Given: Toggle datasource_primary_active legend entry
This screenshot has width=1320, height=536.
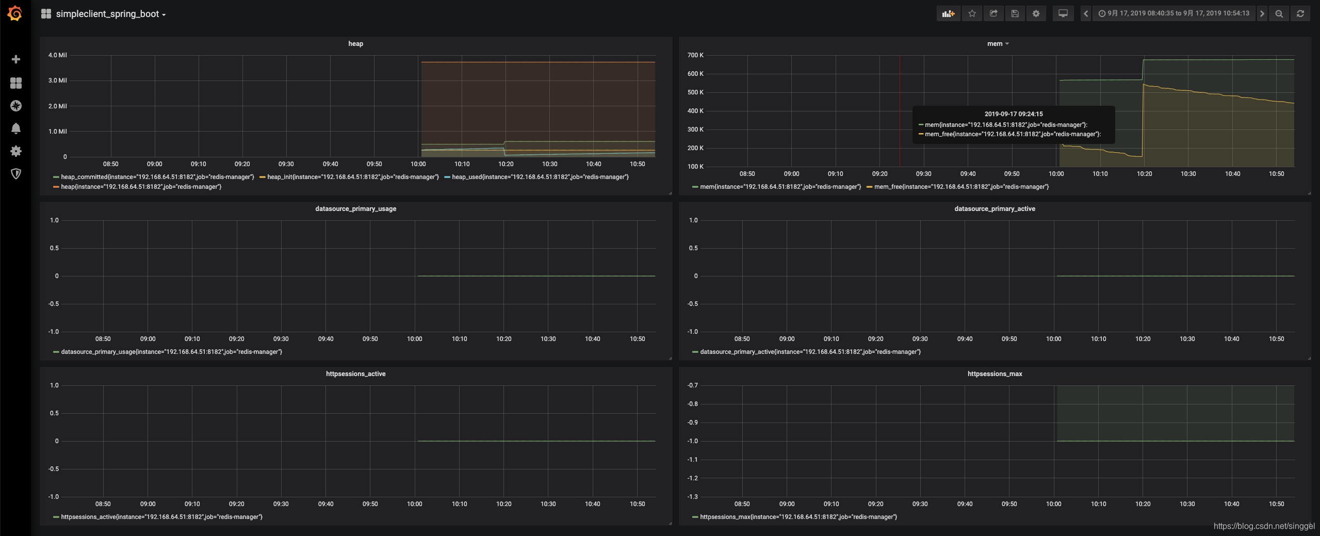Looking at the screenshot, I should click(x=810, y=352).
